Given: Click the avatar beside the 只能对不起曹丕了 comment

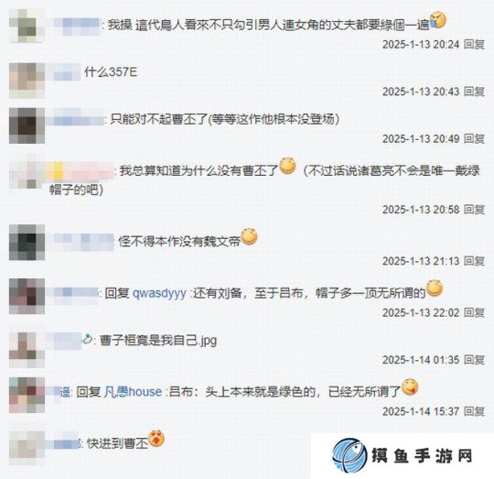Looking at the screenshot, I should [27, 125].
